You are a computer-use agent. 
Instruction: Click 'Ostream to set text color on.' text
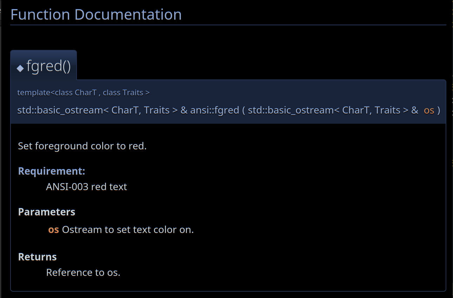tap(128, 230)
